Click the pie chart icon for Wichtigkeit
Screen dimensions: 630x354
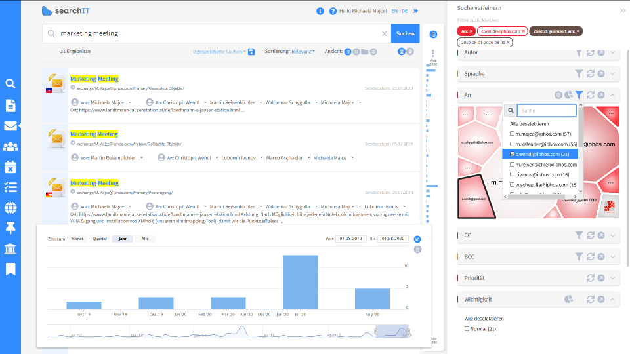pyautogui.click(x=568, y=300)
